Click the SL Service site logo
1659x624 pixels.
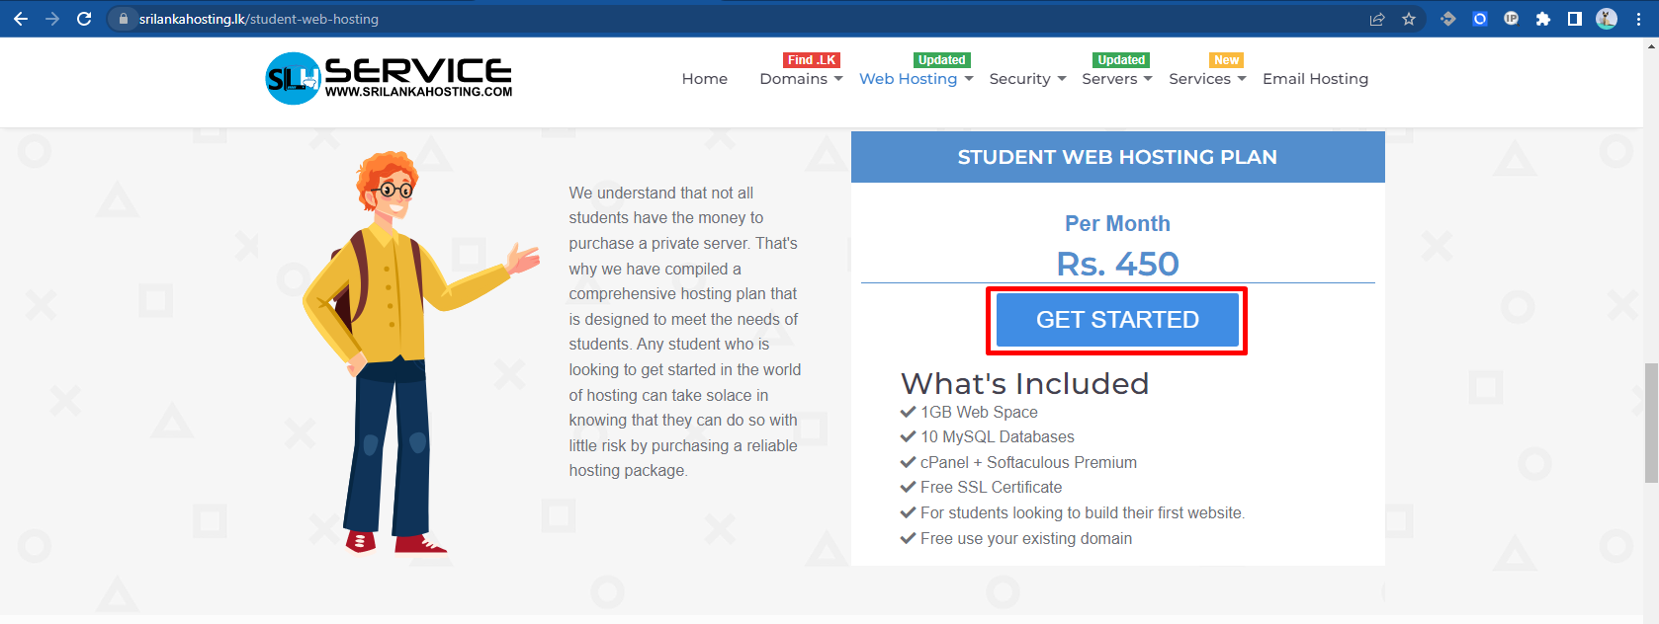387,78
